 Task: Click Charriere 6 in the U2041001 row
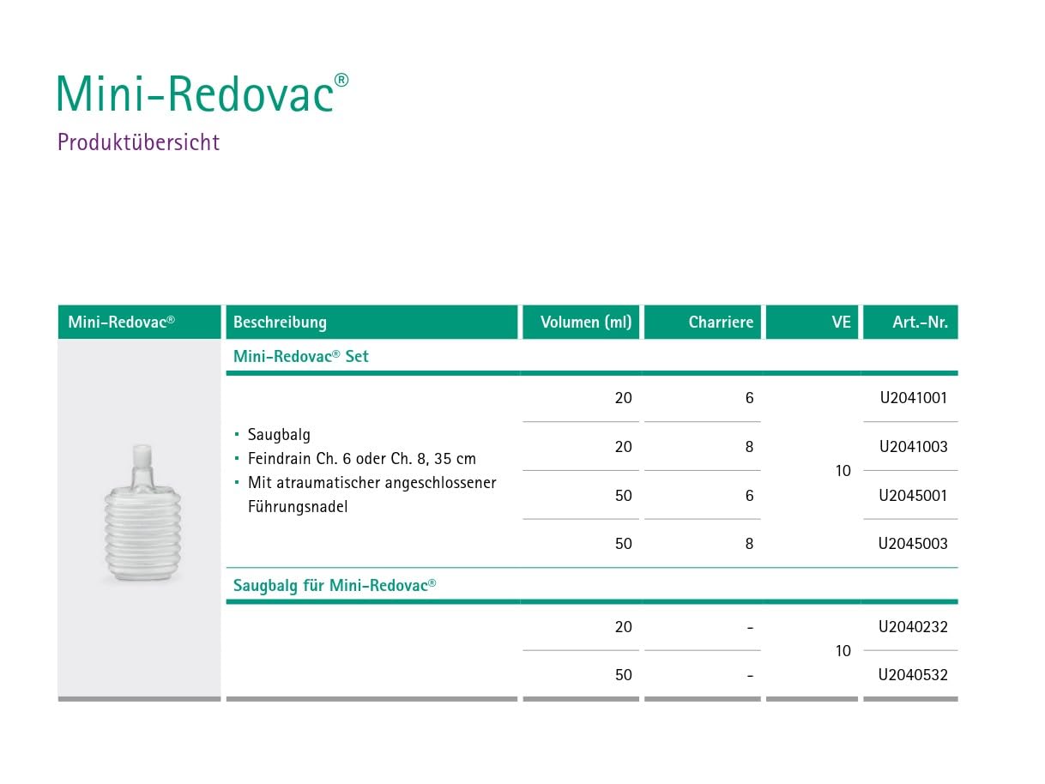749,398
